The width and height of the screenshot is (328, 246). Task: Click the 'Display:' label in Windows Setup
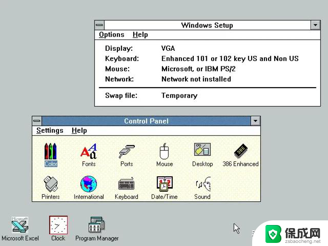(x=119, y=49)
